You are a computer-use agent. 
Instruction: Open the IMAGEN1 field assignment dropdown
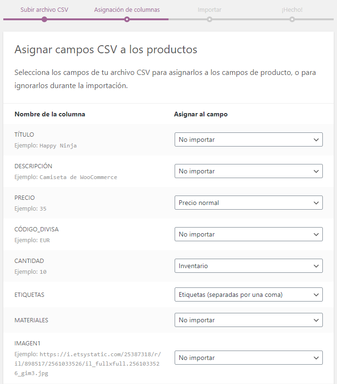pyautogui.click(x=248, y=358)
